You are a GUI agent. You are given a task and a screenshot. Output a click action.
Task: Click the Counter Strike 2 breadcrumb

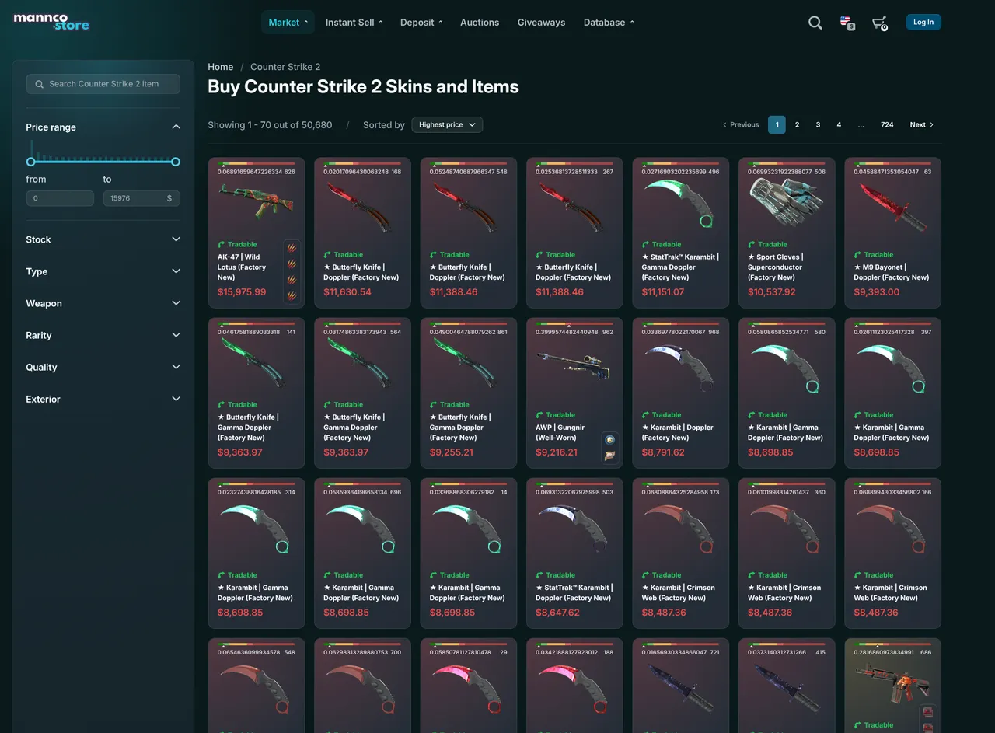point(285,67)
